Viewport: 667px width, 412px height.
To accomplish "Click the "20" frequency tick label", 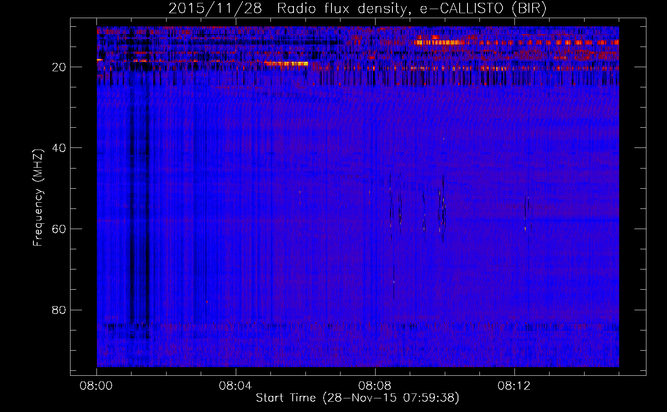I will tap(59, 67).
